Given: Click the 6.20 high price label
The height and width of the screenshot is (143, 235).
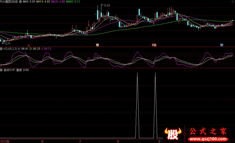Looking at the screenshot, I should pos(107,5).
